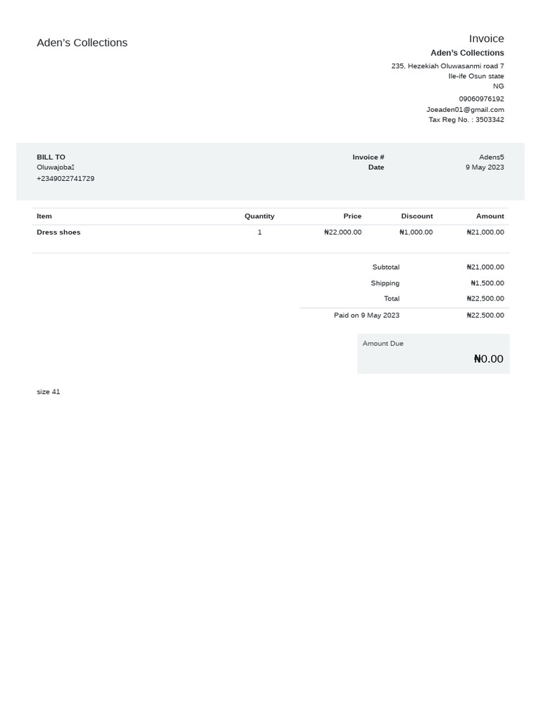Click Paid on 9 May 2023 label
This screenshot has height=721, width=541.
click(x=366, y=315)
